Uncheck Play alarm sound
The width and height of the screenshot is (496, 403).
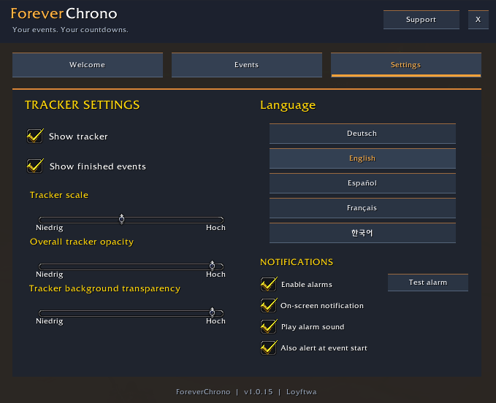pyautogui.click(x=269, y=326)
